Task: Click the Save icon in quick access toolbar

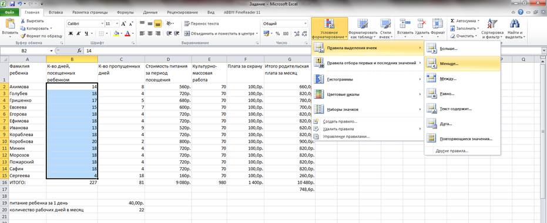Action: [12, 4]
